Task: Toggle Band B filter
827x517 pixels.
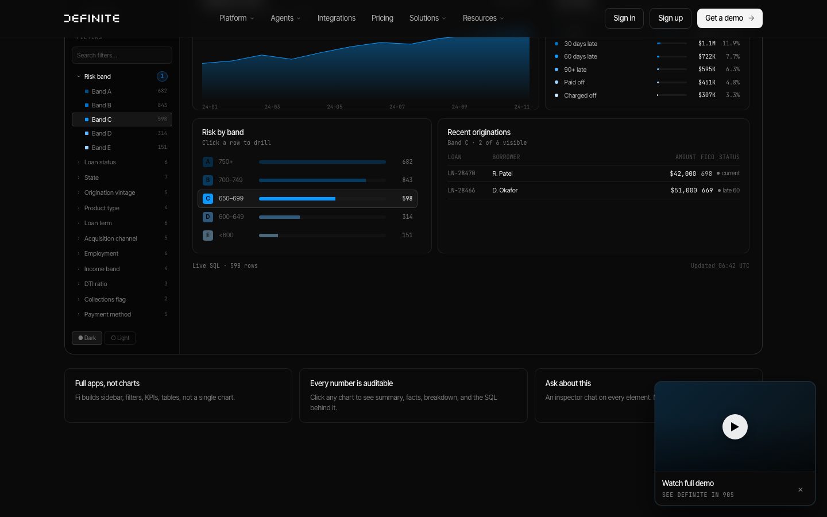Action: pos(122,105)
